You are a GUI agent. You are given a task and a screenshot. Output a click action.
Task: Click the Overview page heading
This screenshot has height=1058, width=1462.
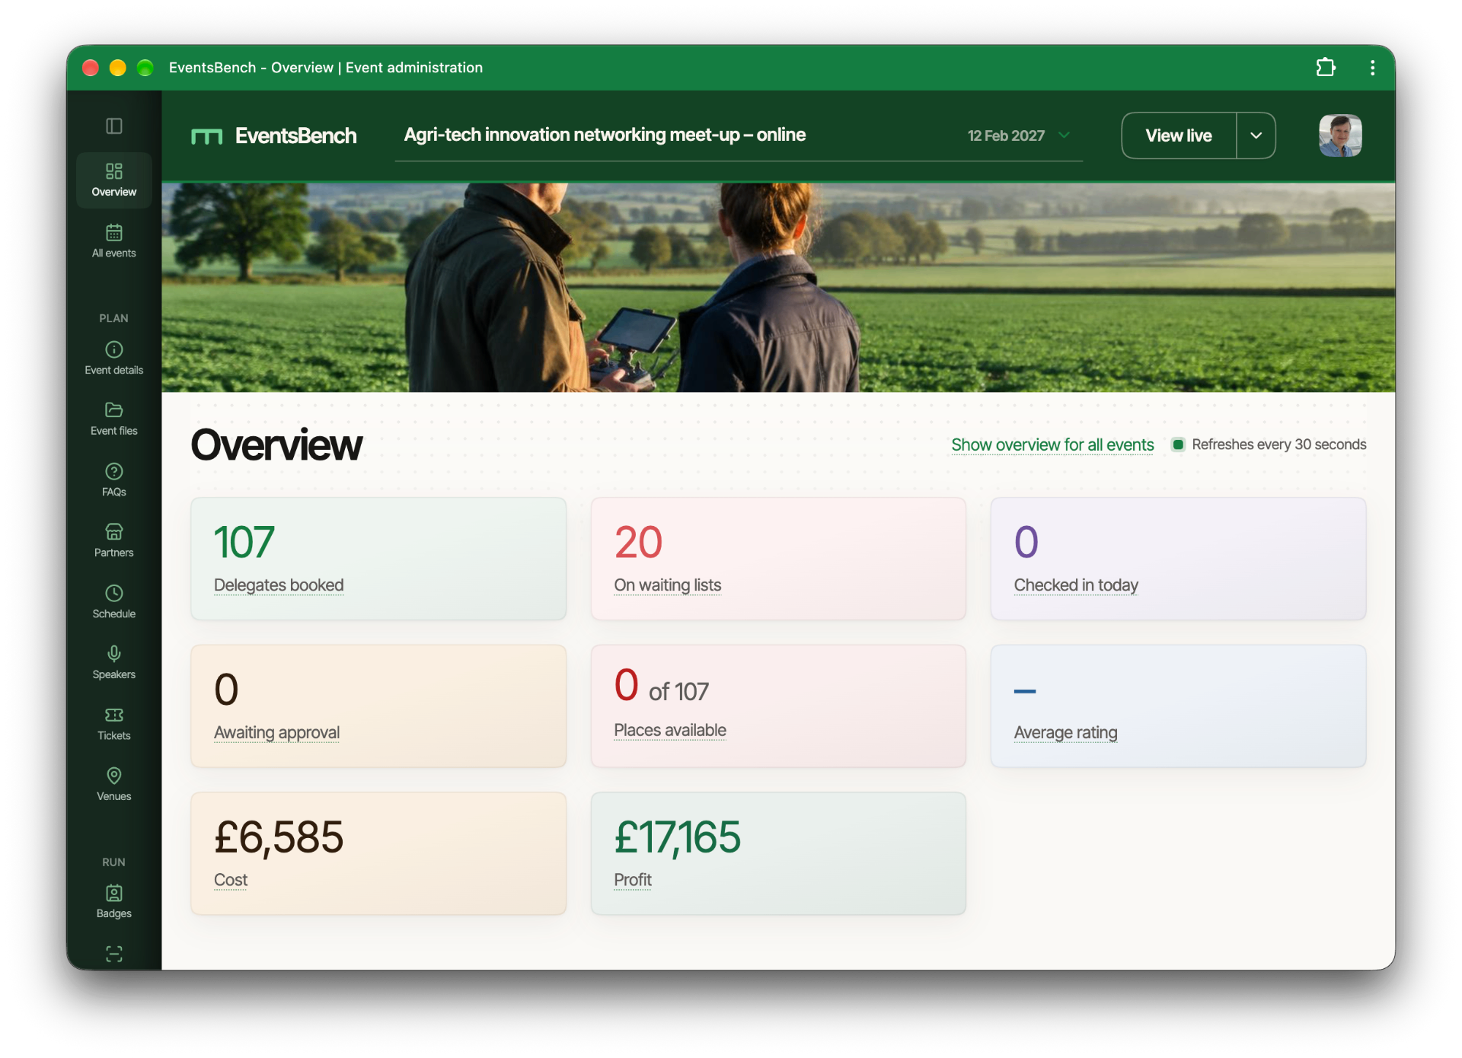(x=276, y=445)
